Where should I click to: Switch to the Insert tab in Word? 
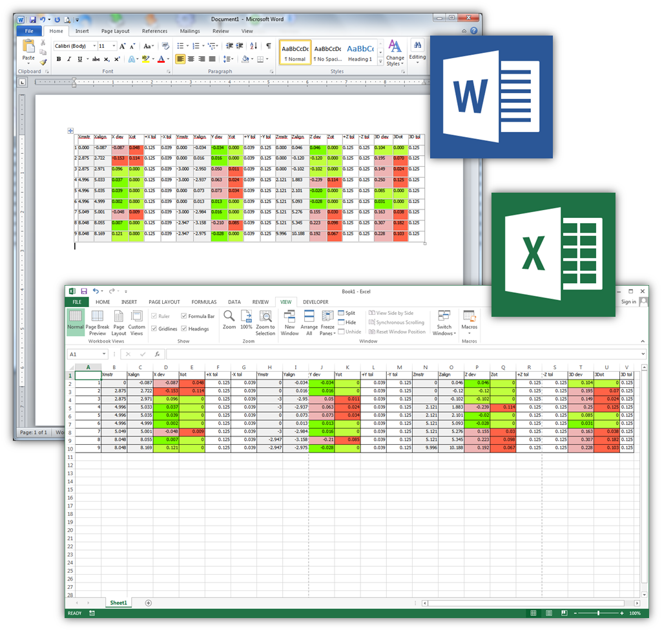(82, 31)
